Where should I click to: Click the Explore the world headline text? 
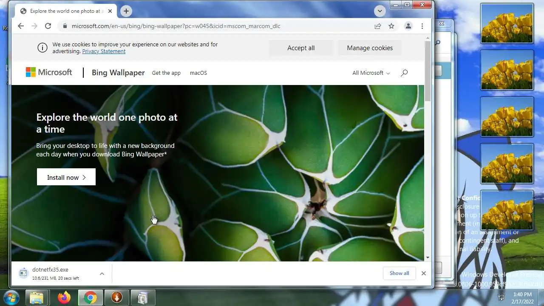click(107, 123)
